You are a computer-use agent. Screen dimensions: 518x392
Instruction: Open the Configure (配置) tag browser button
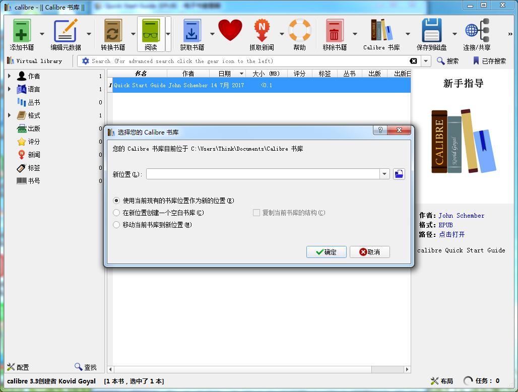click(x=18, y=367)
